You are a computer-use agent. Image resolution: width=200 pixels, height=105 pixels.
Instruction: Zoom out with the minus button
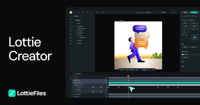click(x=100, y=13)
